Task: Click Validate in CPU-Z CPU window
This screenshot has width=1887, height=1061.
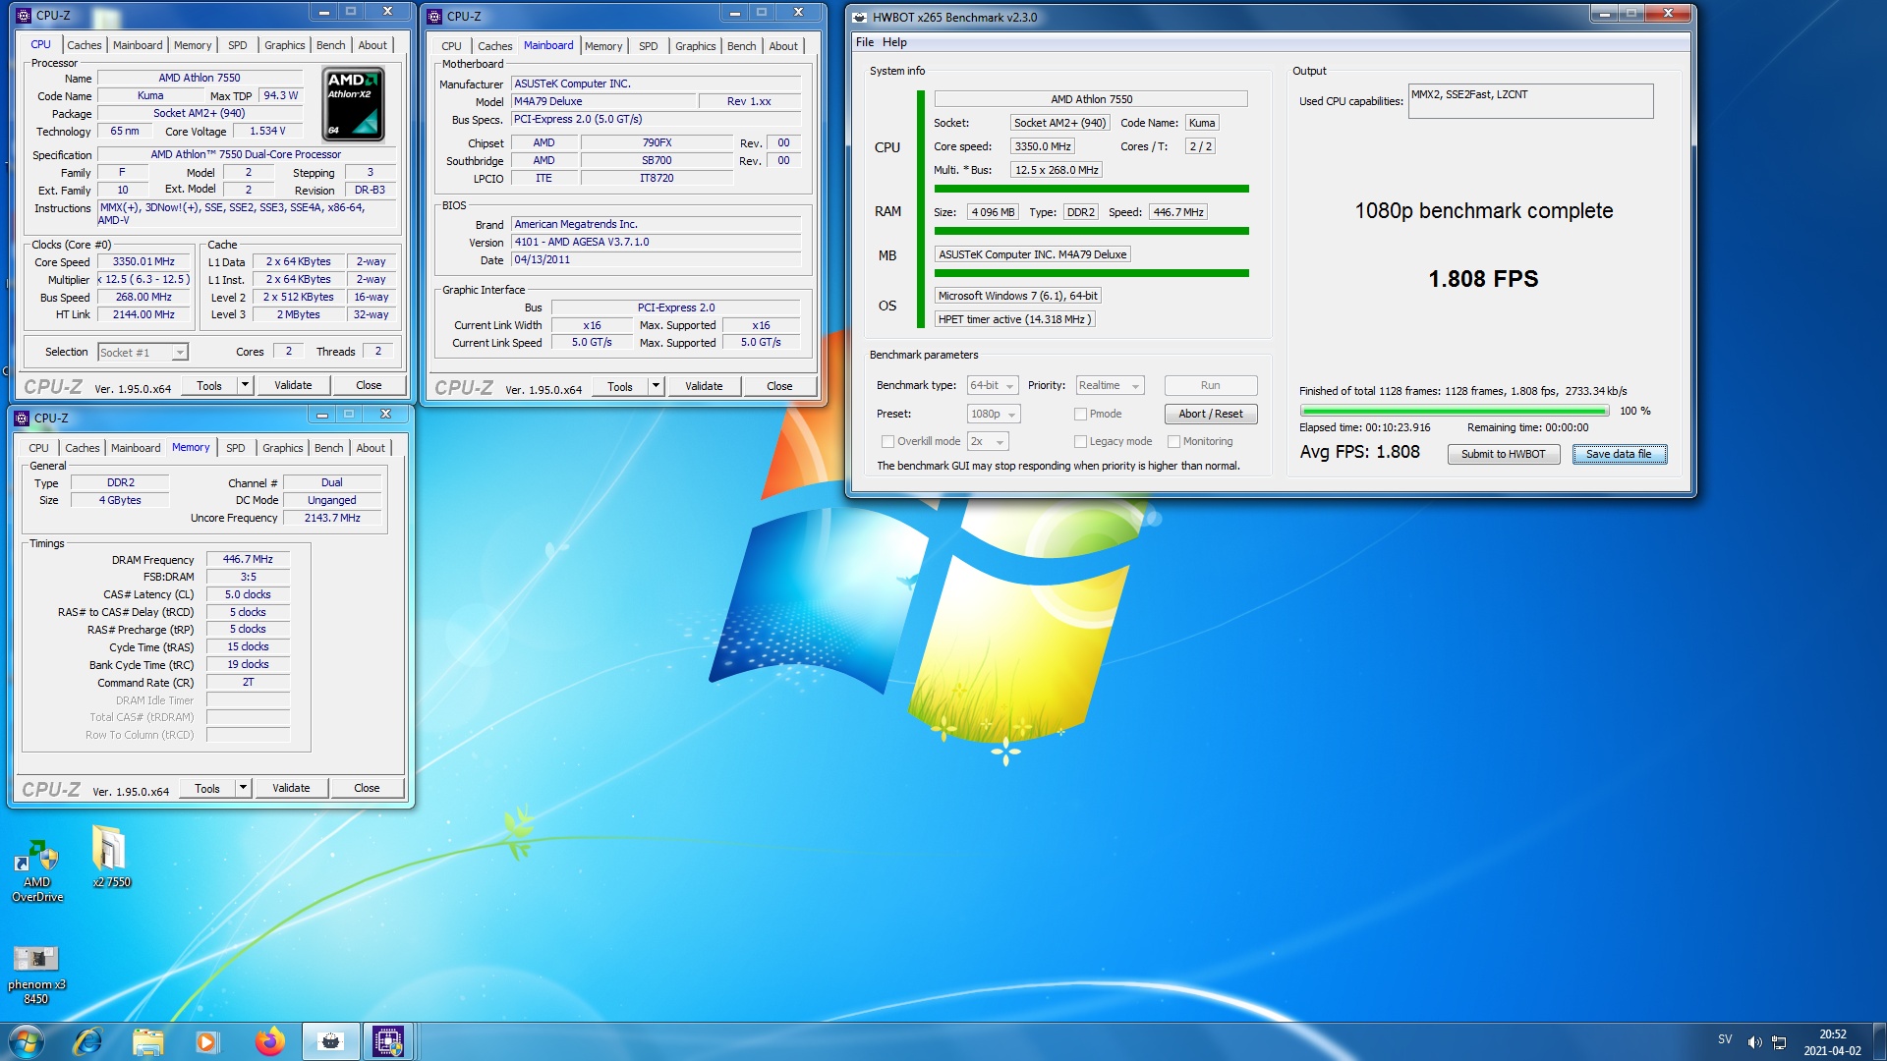Action: (292, 385)
